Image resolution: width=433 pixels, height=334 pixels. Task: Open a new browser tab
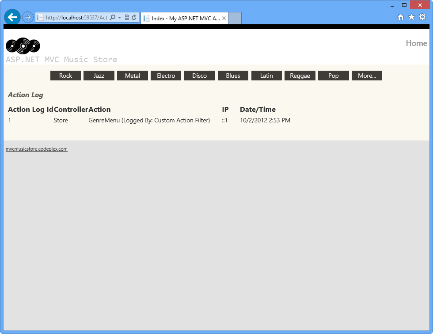(235, 18)
